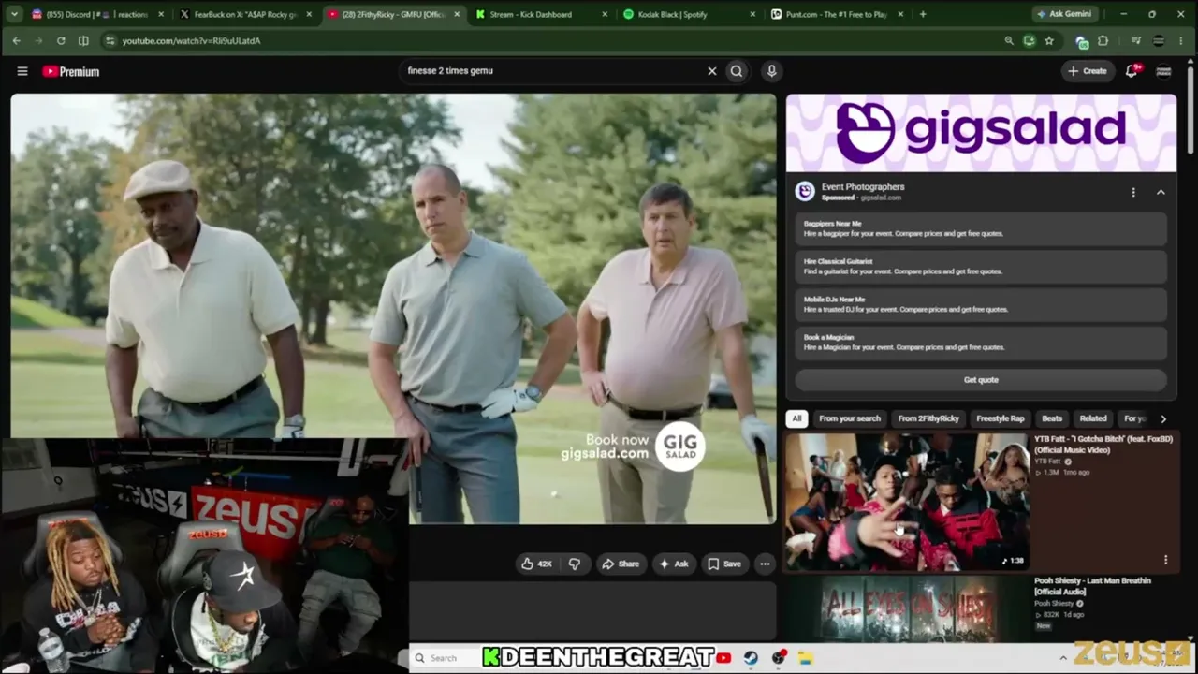Like the video with 42K likes

537,564
